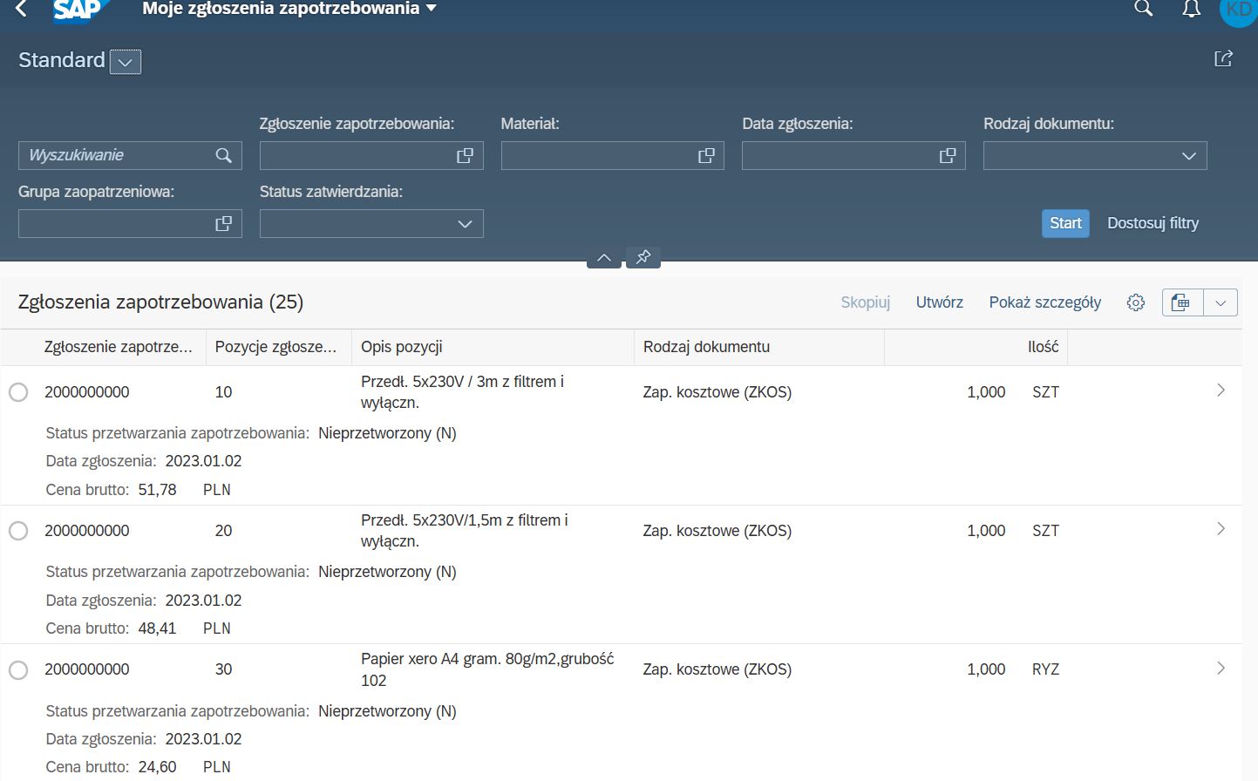Collapse the filter bar with the up chevron
Screen dimensions: 1258x781
(603, 257)
